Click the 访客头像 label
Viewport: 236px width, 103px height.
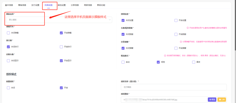click(10, 54)
